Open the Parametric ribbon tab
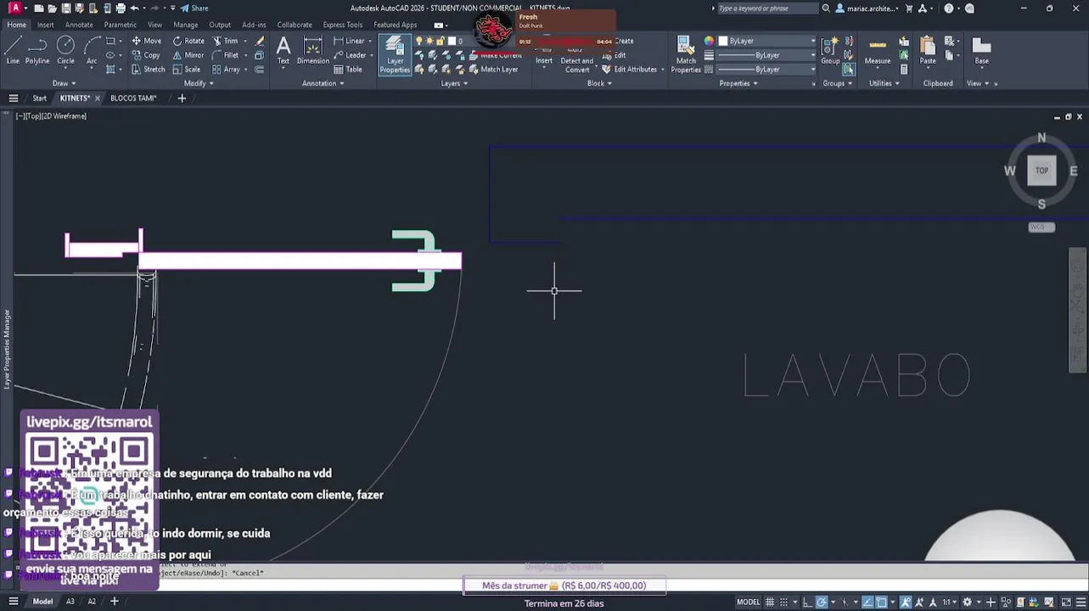 [x=120, y=25]
